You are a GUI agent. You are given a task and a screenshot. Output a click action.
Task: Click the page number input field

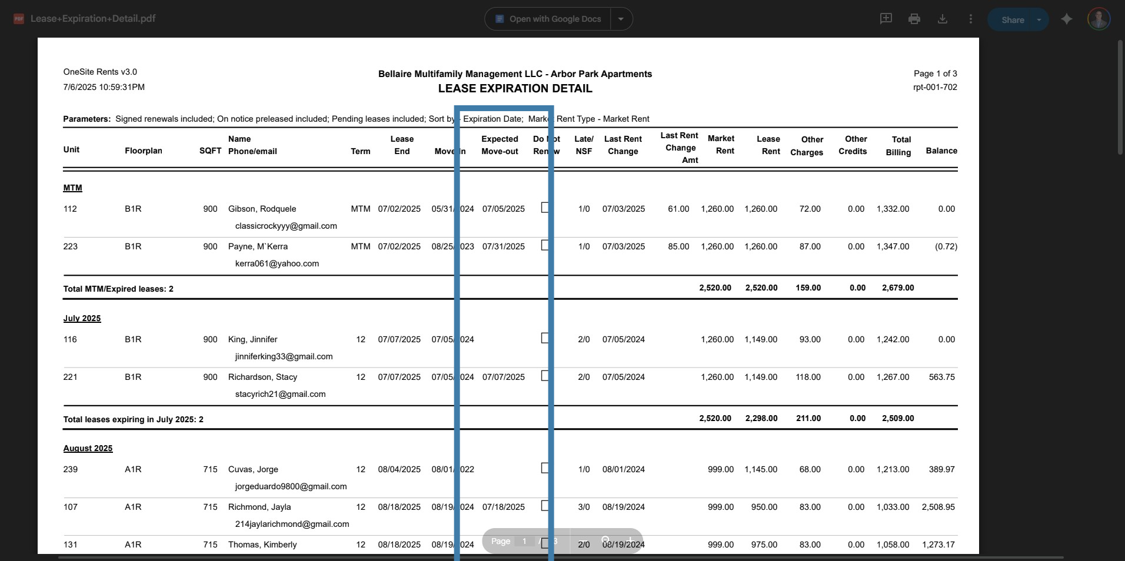(x=524, y=541)
